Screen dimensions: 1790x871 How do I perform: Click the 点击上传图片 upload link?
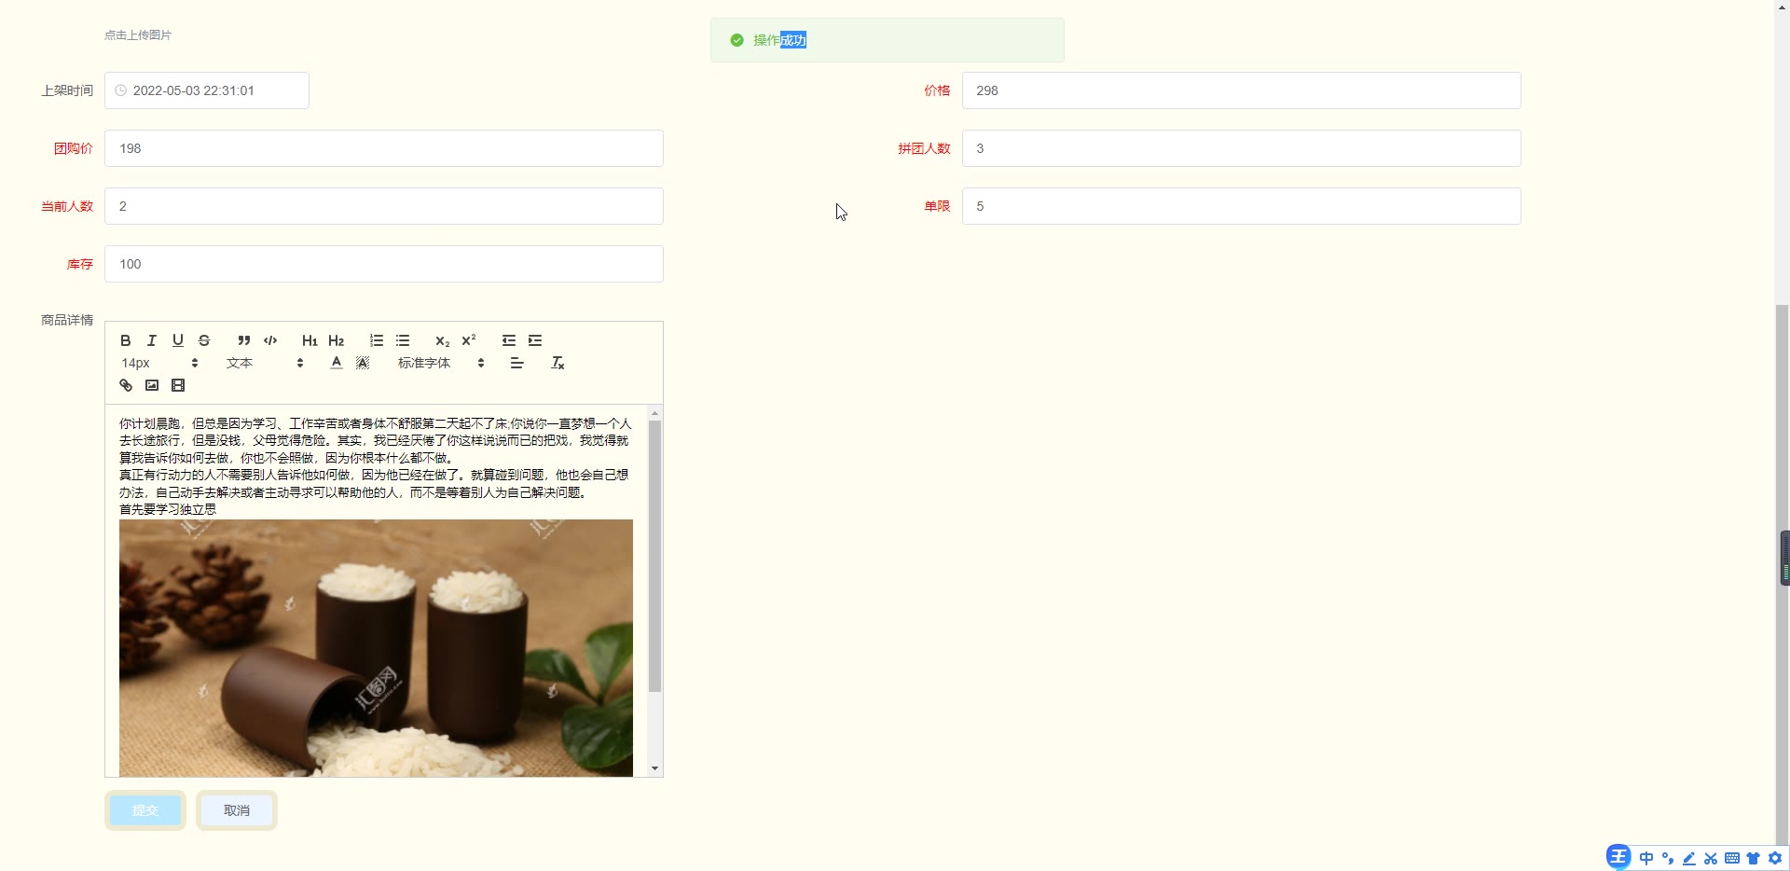coord(138,35)
